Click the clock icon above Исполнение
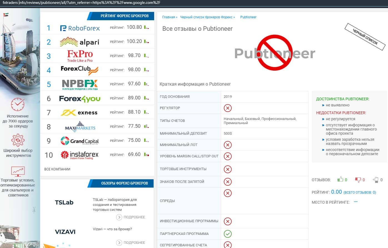This screenshot has height=248, width=388. [17, 104]
